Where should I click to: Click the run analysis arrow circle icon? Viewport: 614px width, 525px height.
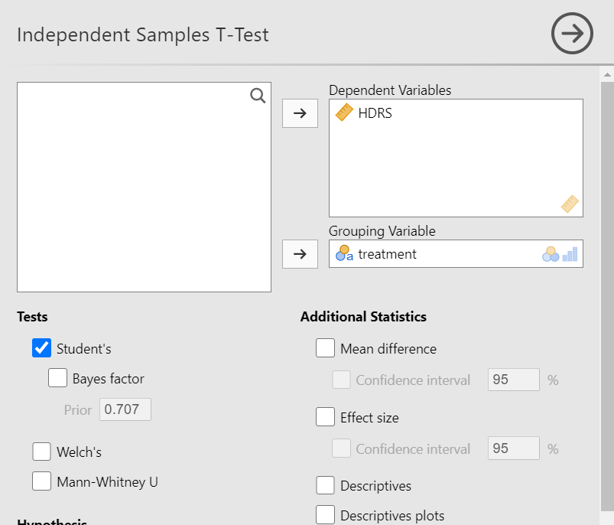pos(572,34)
